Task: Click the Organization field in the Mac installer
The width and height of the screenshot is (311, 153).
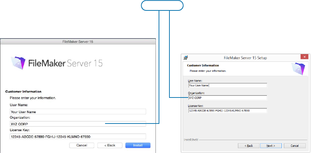Action: (78, 124)
